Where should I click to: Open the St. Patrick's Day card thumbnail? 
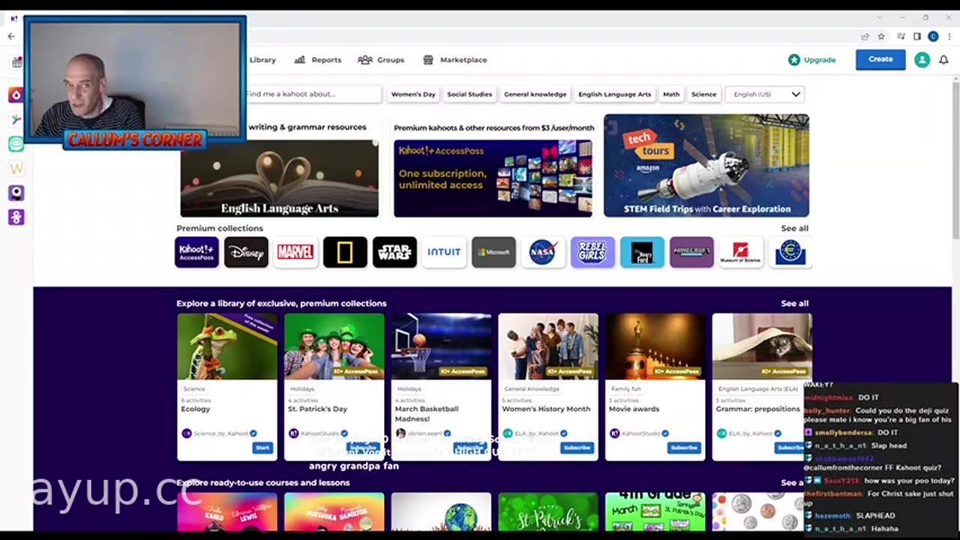coord(334,346)
